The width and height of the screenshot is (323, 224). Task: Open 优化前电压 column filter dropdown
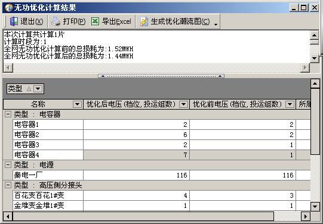coord(290,104)
